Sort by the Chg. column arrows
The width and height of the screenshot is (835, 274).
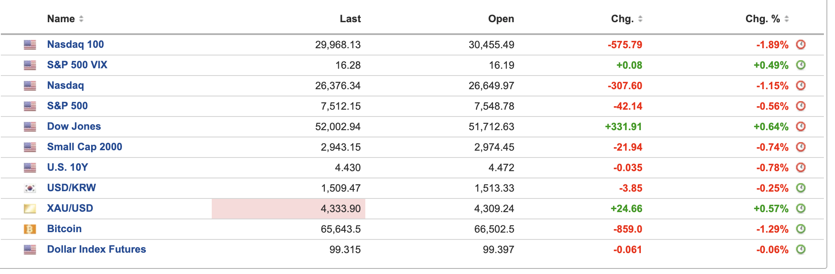point(640,19)
